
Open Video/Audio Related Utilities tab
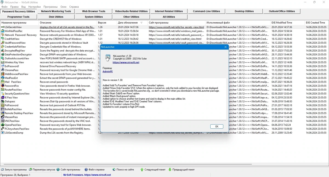pos(131,11)
